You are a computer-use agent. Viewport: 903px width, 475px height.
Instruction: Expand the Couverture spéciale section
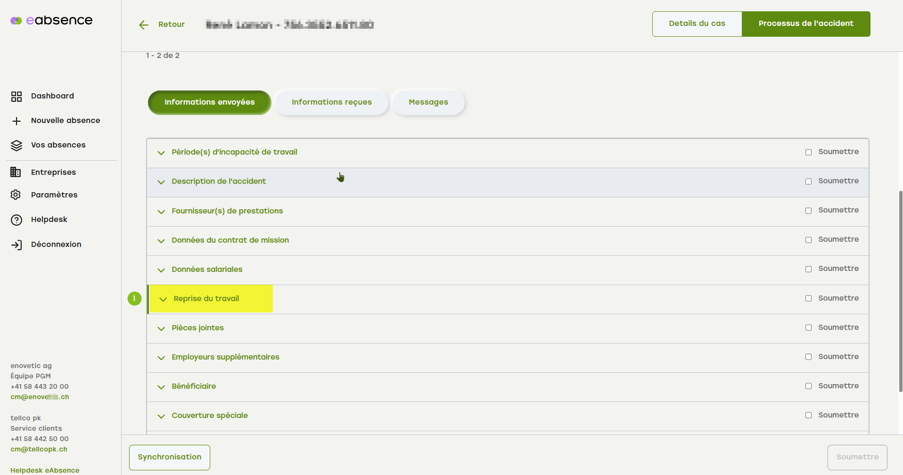(161, 416)
